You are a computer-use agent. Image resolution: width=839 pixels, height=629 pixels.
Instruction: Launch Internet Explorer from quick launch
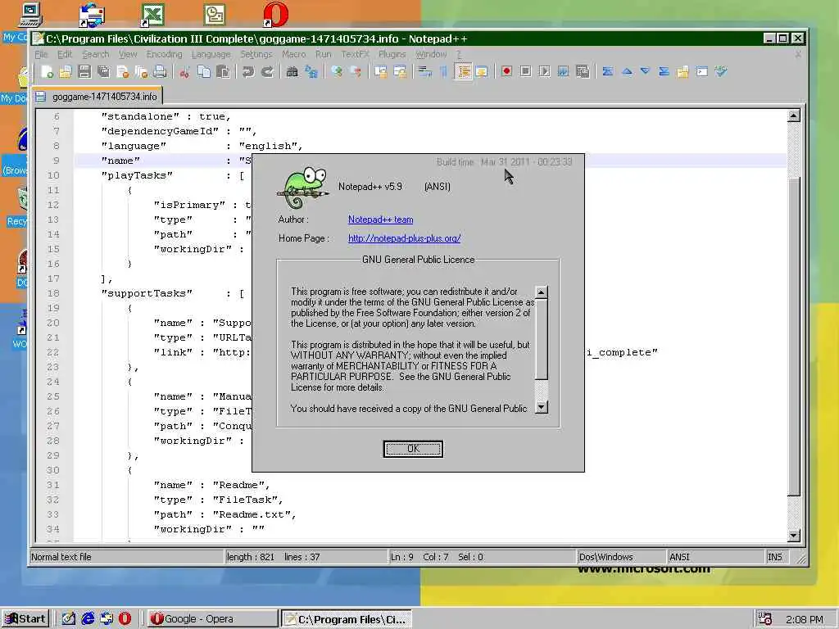tap(88, 619)
